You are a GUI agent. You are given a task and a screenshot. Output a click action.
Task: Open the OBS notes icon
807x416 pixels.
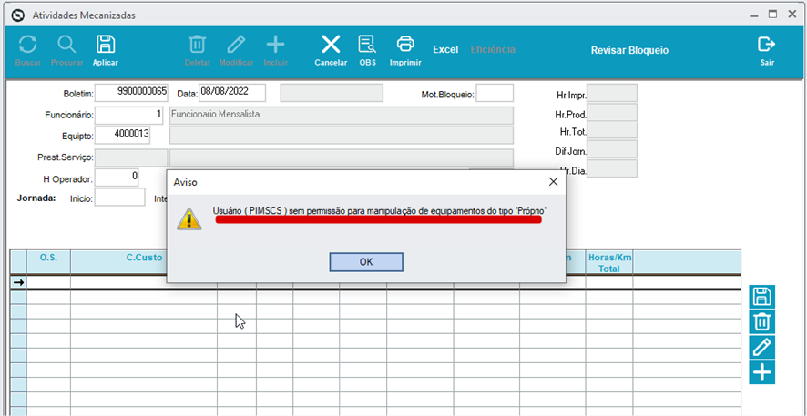[367, 45]
